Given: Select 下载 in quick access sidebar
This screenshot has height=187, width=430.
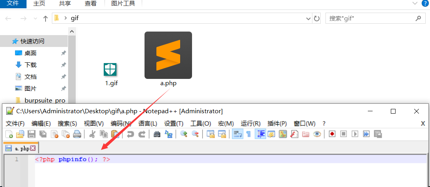Looking at the screenshot, I should [30, 65].
